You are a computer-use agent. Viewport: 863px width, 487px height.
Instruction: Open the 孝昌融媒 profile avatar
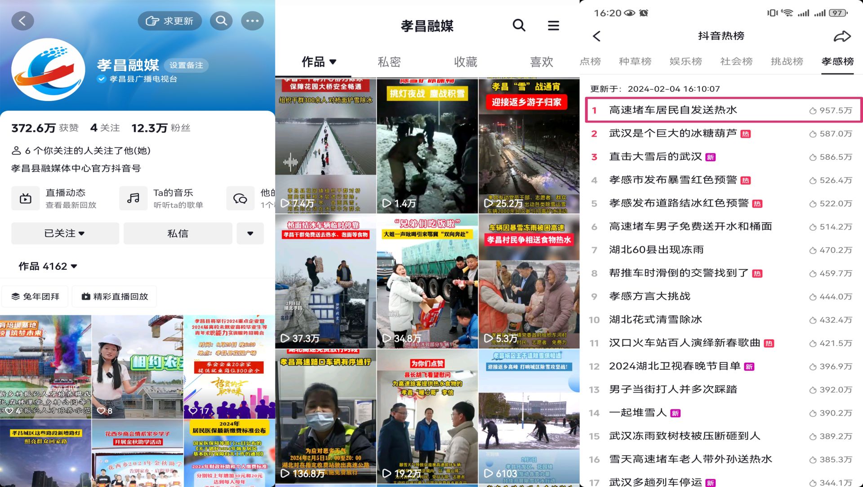coord(48,70)
